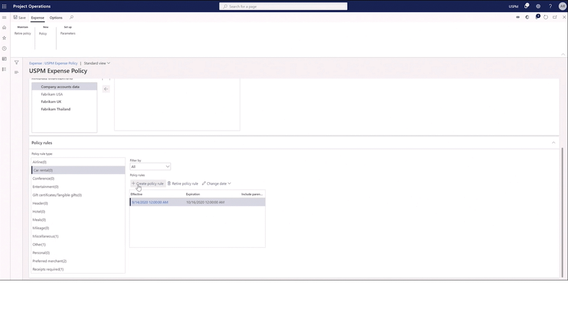
Task: Collapse the Policy rules section chevron
Action: point(554,142)
